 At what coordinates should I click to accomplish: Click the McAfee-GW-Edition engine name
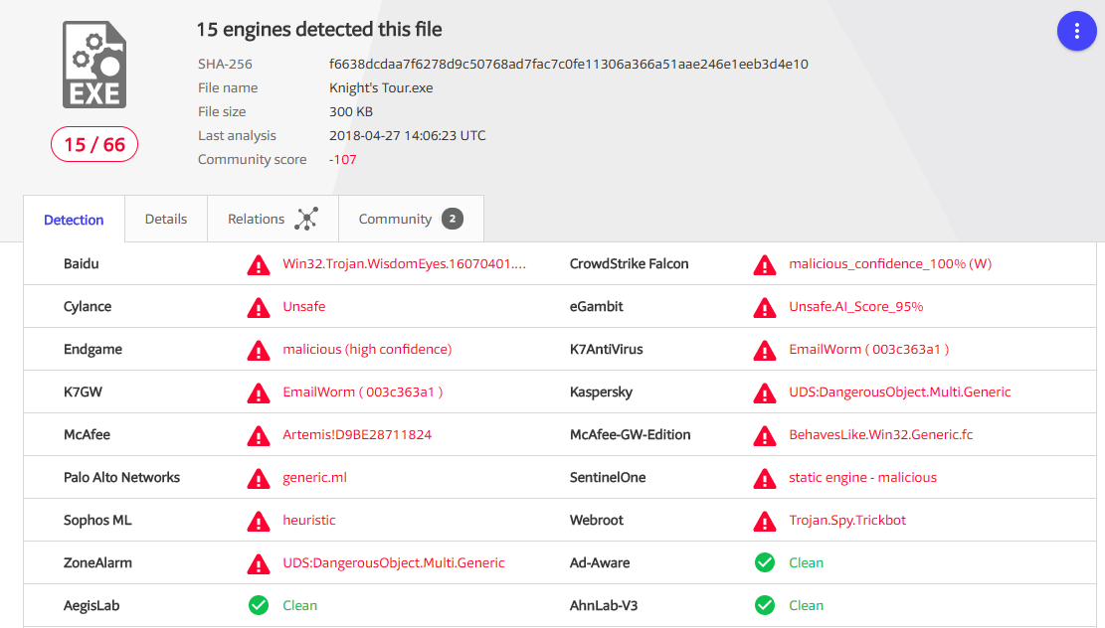[630, 435]
